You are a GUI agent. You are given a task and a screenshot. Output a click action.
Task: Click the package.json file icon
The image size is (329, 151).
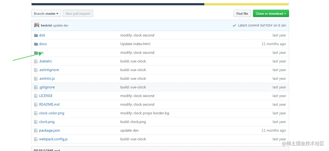pyautogui.click(x=36, y=131)
